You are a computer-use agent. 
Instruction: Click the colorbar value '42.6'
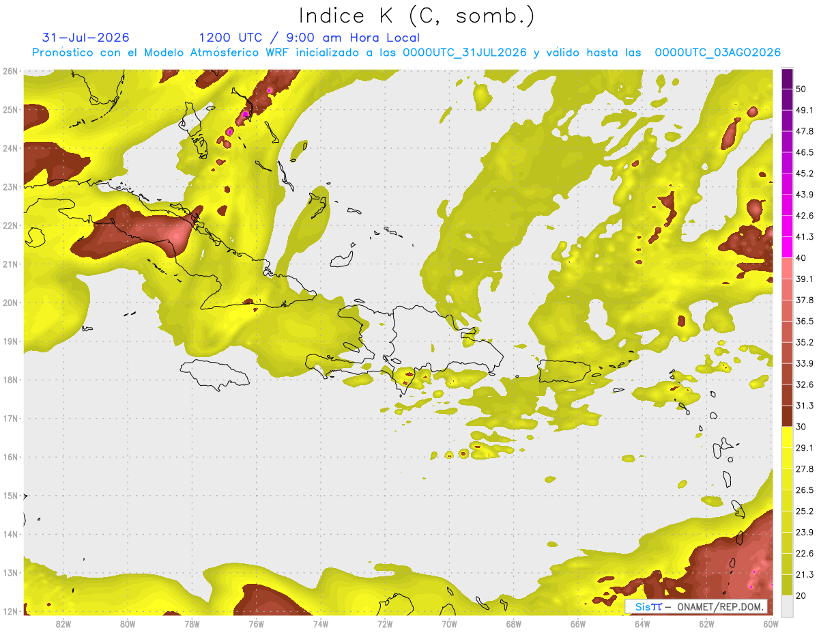point(804,216)
